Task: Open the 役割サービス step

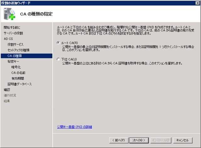Action: point(15,45)
